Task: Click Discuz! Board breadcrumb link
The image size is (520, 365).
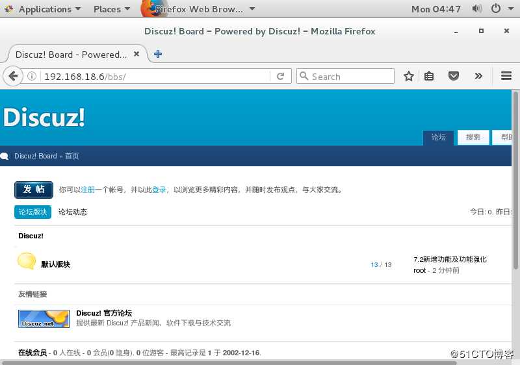Action: click(x=36, y=156)
